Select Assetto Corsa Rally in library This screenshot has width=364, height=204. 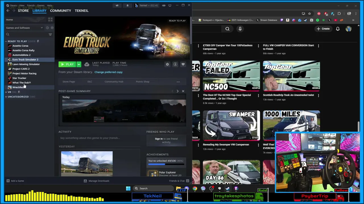tap(23, 50)
